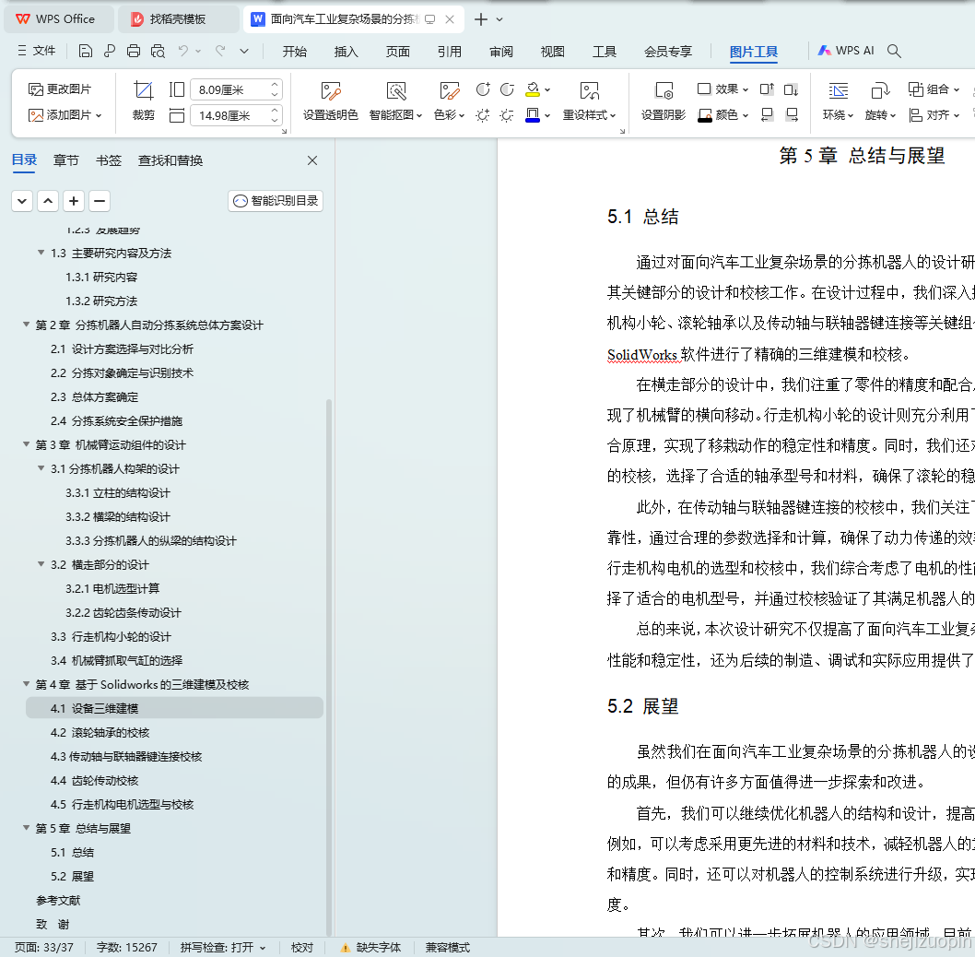This screenshot has height=957, width=975.
Task: Switch to the 开始 ribbon tab
Action: (x=294, y=52)
